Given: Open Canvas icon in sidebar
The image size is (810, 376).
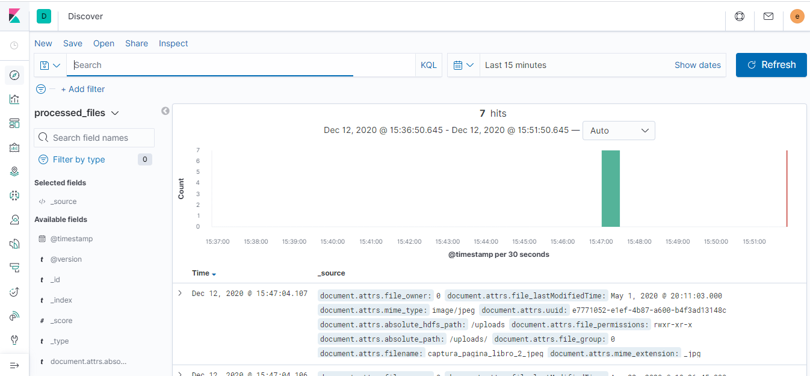Looking at the screenshot, I should (x=14, y=147).
